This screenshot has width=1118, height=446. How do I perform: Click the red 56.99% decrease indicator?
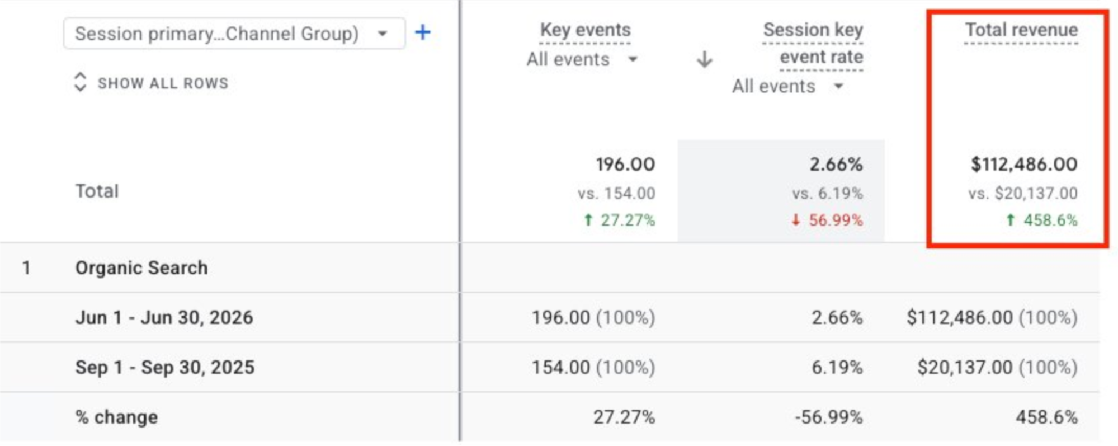click(827, 220)
